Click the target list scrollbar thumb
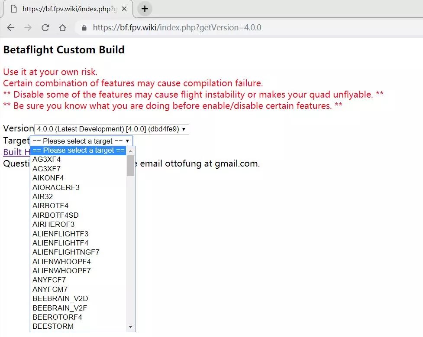The height and width of the screenshot is (337, 423). (x=131, y=166)
